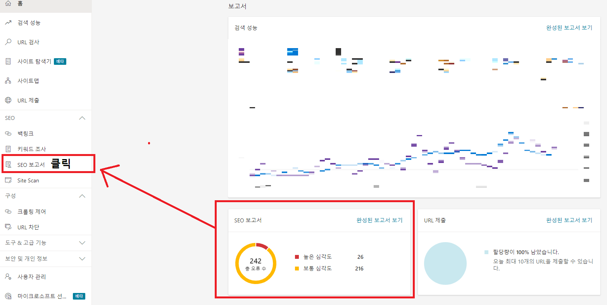This screenshot has height=305, width=607.
Task: Click the 크롤링 제어 link icon
Action: [8, 211]
